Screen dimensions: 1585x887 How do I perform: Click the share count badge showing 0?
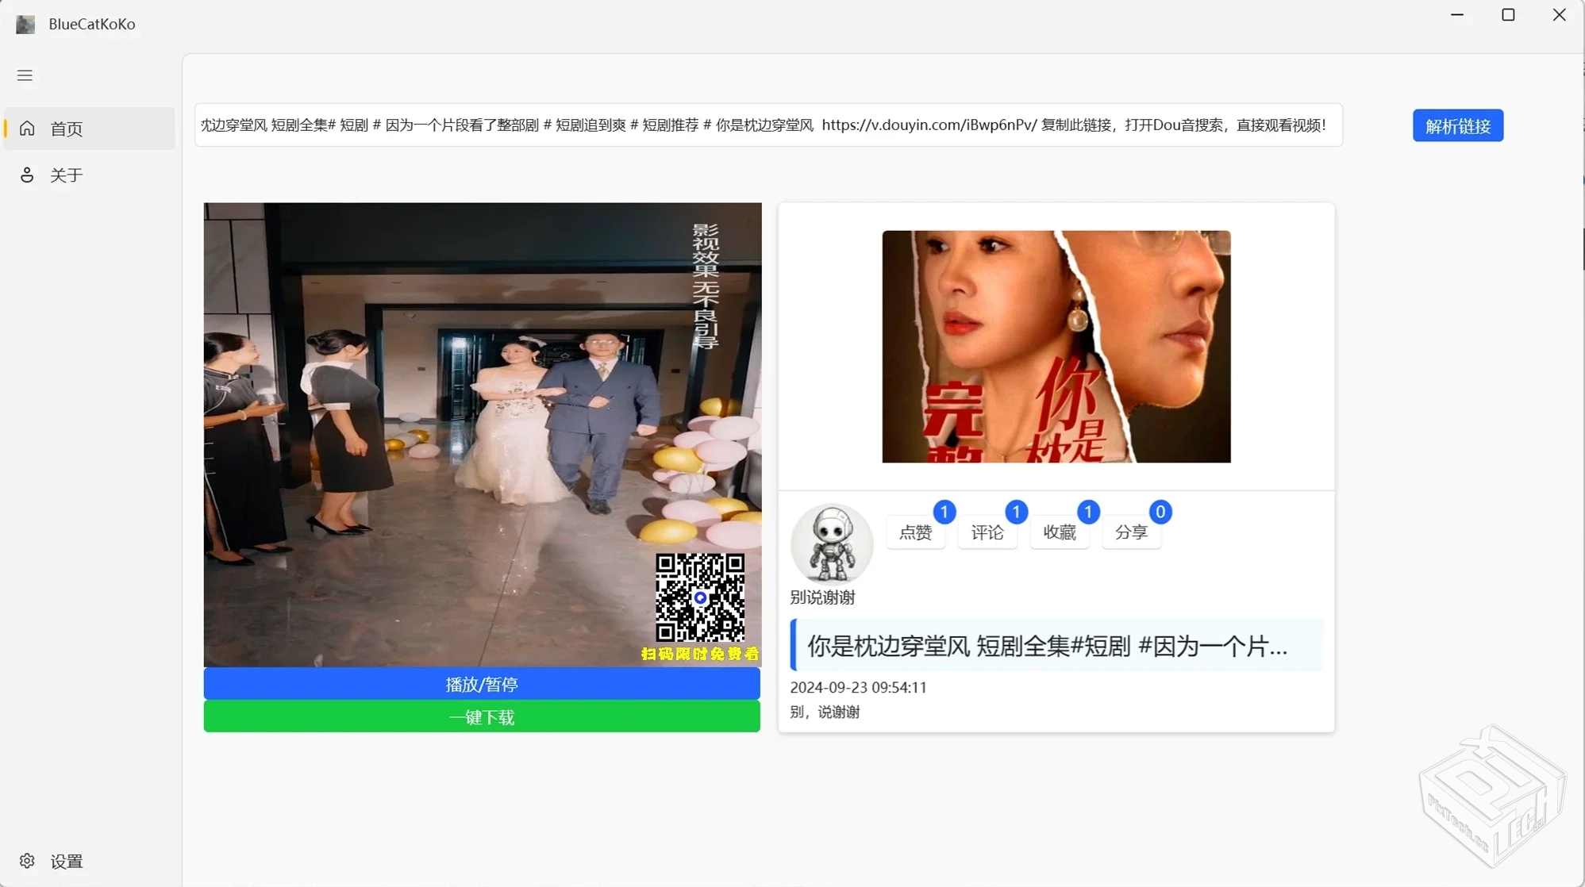click(1160, 512)
